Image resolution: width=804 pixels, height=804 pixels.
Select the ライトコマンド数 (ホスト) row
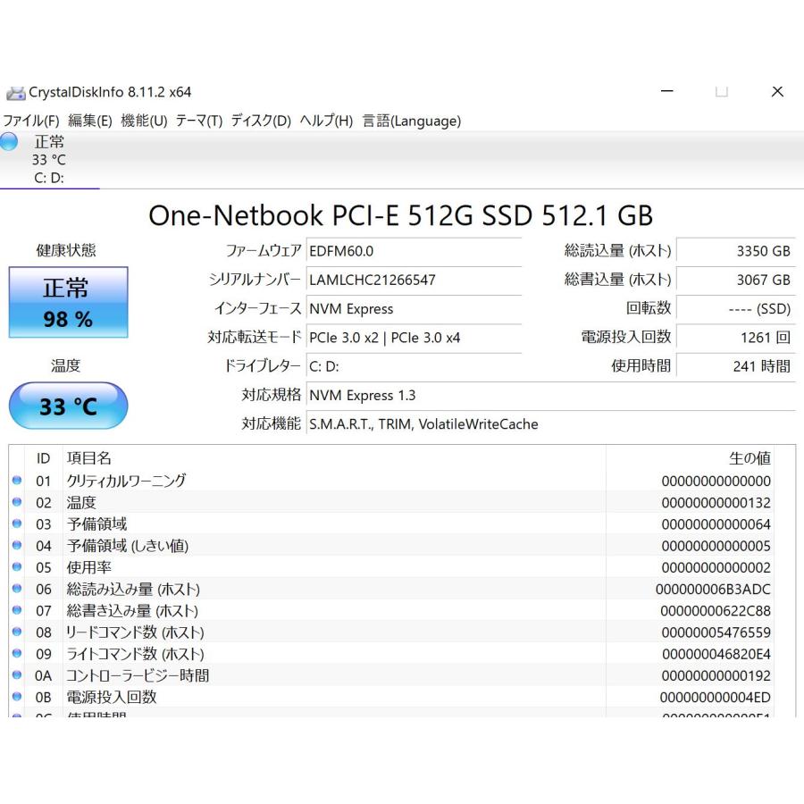pos(392,653)
